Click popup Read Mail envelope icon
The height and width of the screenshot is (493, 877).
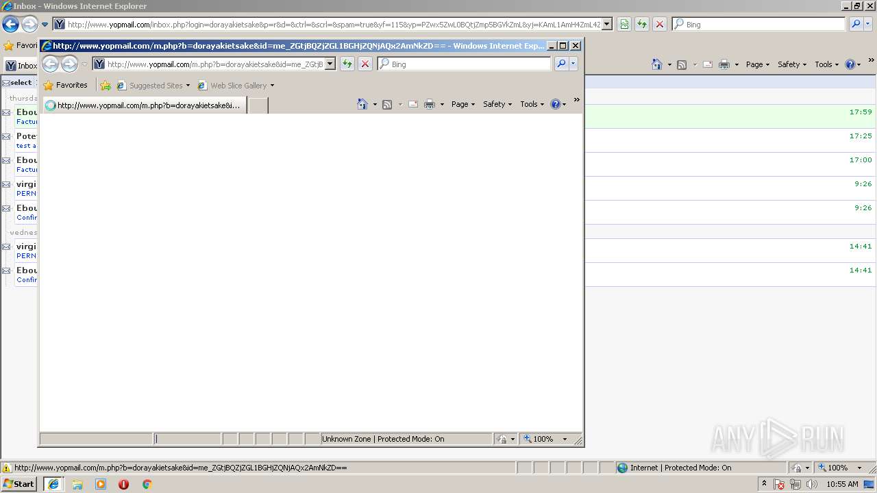tap(413, 104)
